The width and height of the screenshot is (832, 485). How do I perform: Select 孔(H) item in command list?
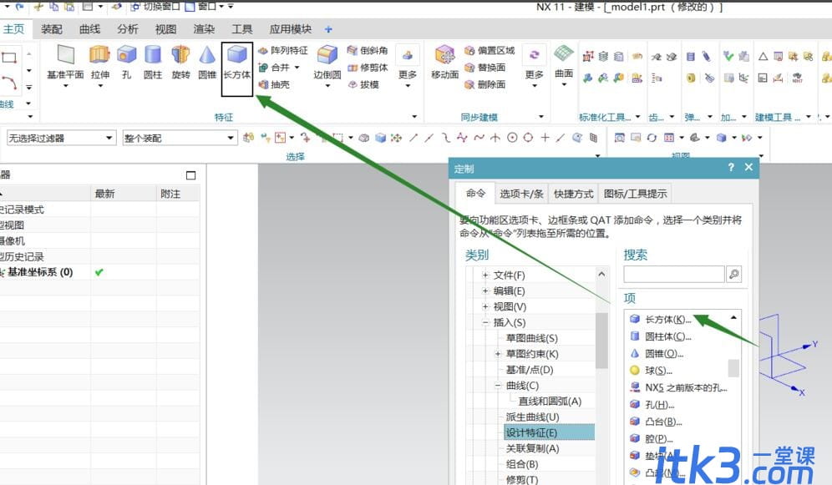[x=652, y=404]
